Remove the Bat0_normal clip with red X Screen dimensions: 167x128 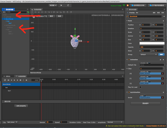[163, 73]
